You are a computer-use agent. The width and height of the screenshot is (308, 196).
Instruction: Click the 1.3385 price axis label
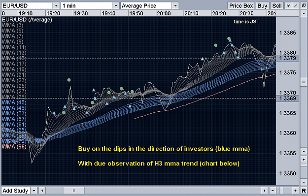pyautogui.click(x=288, y=33)
